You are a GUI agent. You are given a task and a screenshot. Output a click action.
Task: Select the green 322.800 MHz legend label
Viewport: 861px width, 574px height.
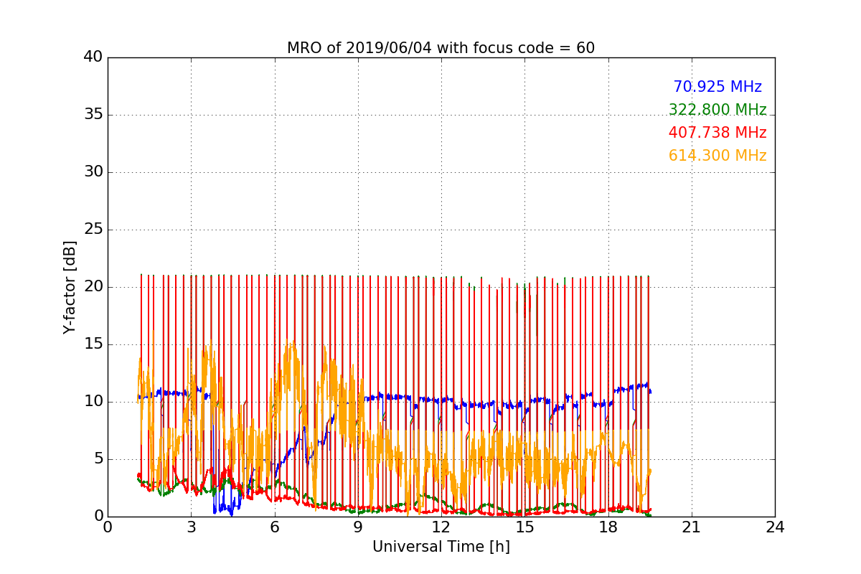[717, 110]
